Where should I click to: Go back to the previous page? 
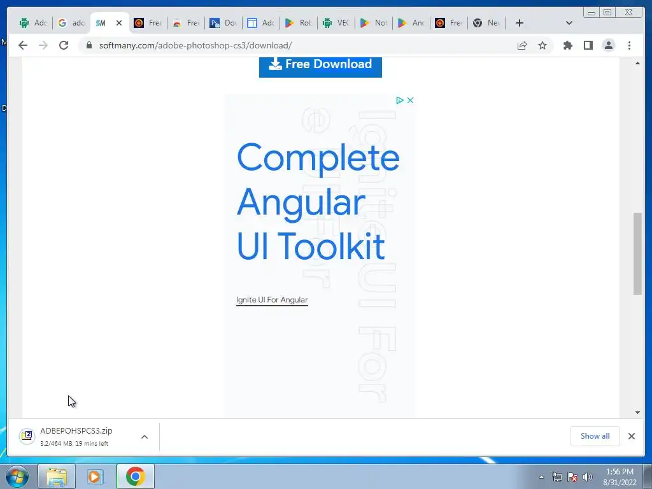(23, 45)
